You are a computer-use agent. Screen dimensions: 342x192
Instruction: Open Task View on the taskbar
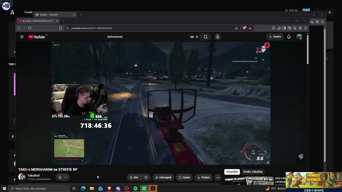[74, 189]
